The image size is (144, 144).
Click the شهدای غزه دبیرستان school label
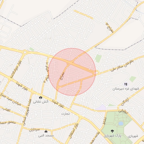[126, 89]
